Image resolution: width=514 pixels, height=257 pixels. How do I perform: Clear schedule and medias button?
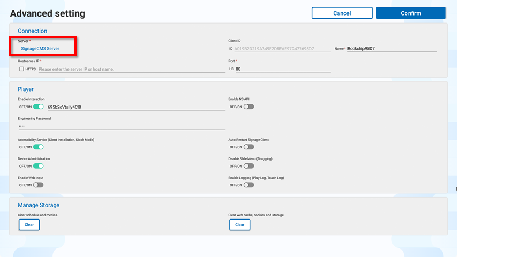pos(29,225)
